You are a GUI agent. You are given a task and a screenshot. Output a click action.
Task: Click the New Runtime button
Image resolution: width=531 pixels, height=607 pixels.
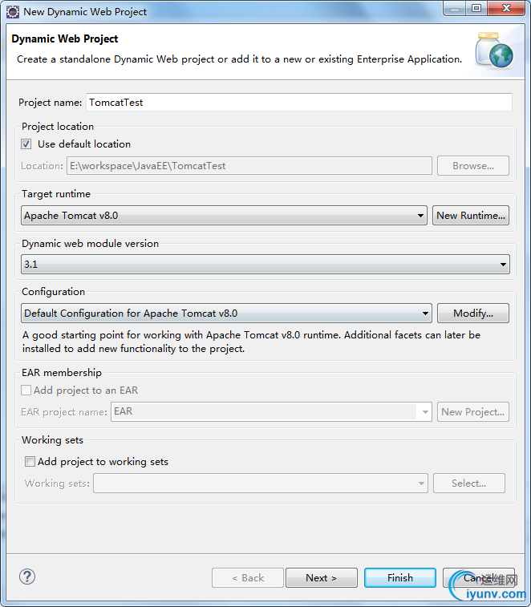(x=471, y=215)
